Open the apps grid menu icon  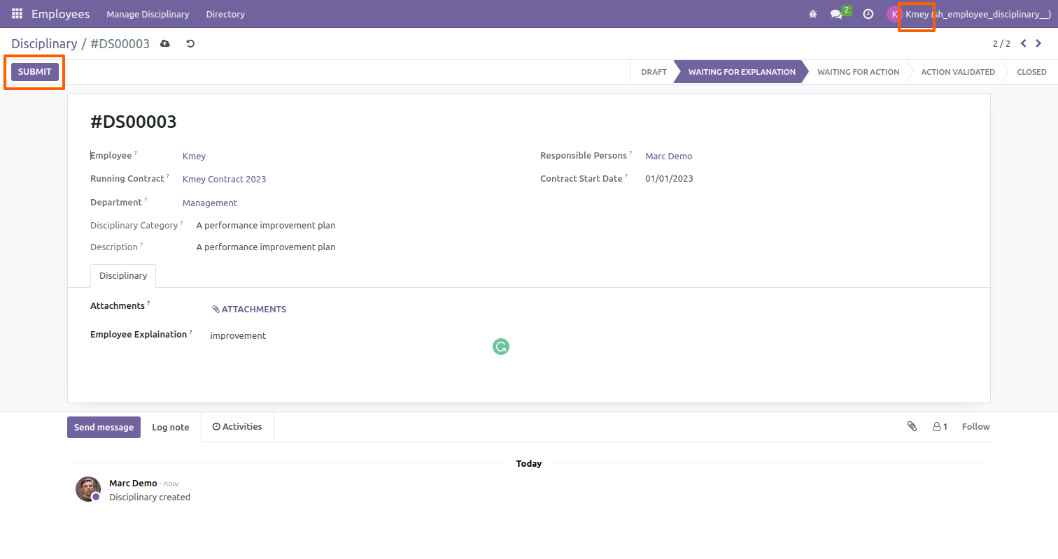tap(17, 14)
